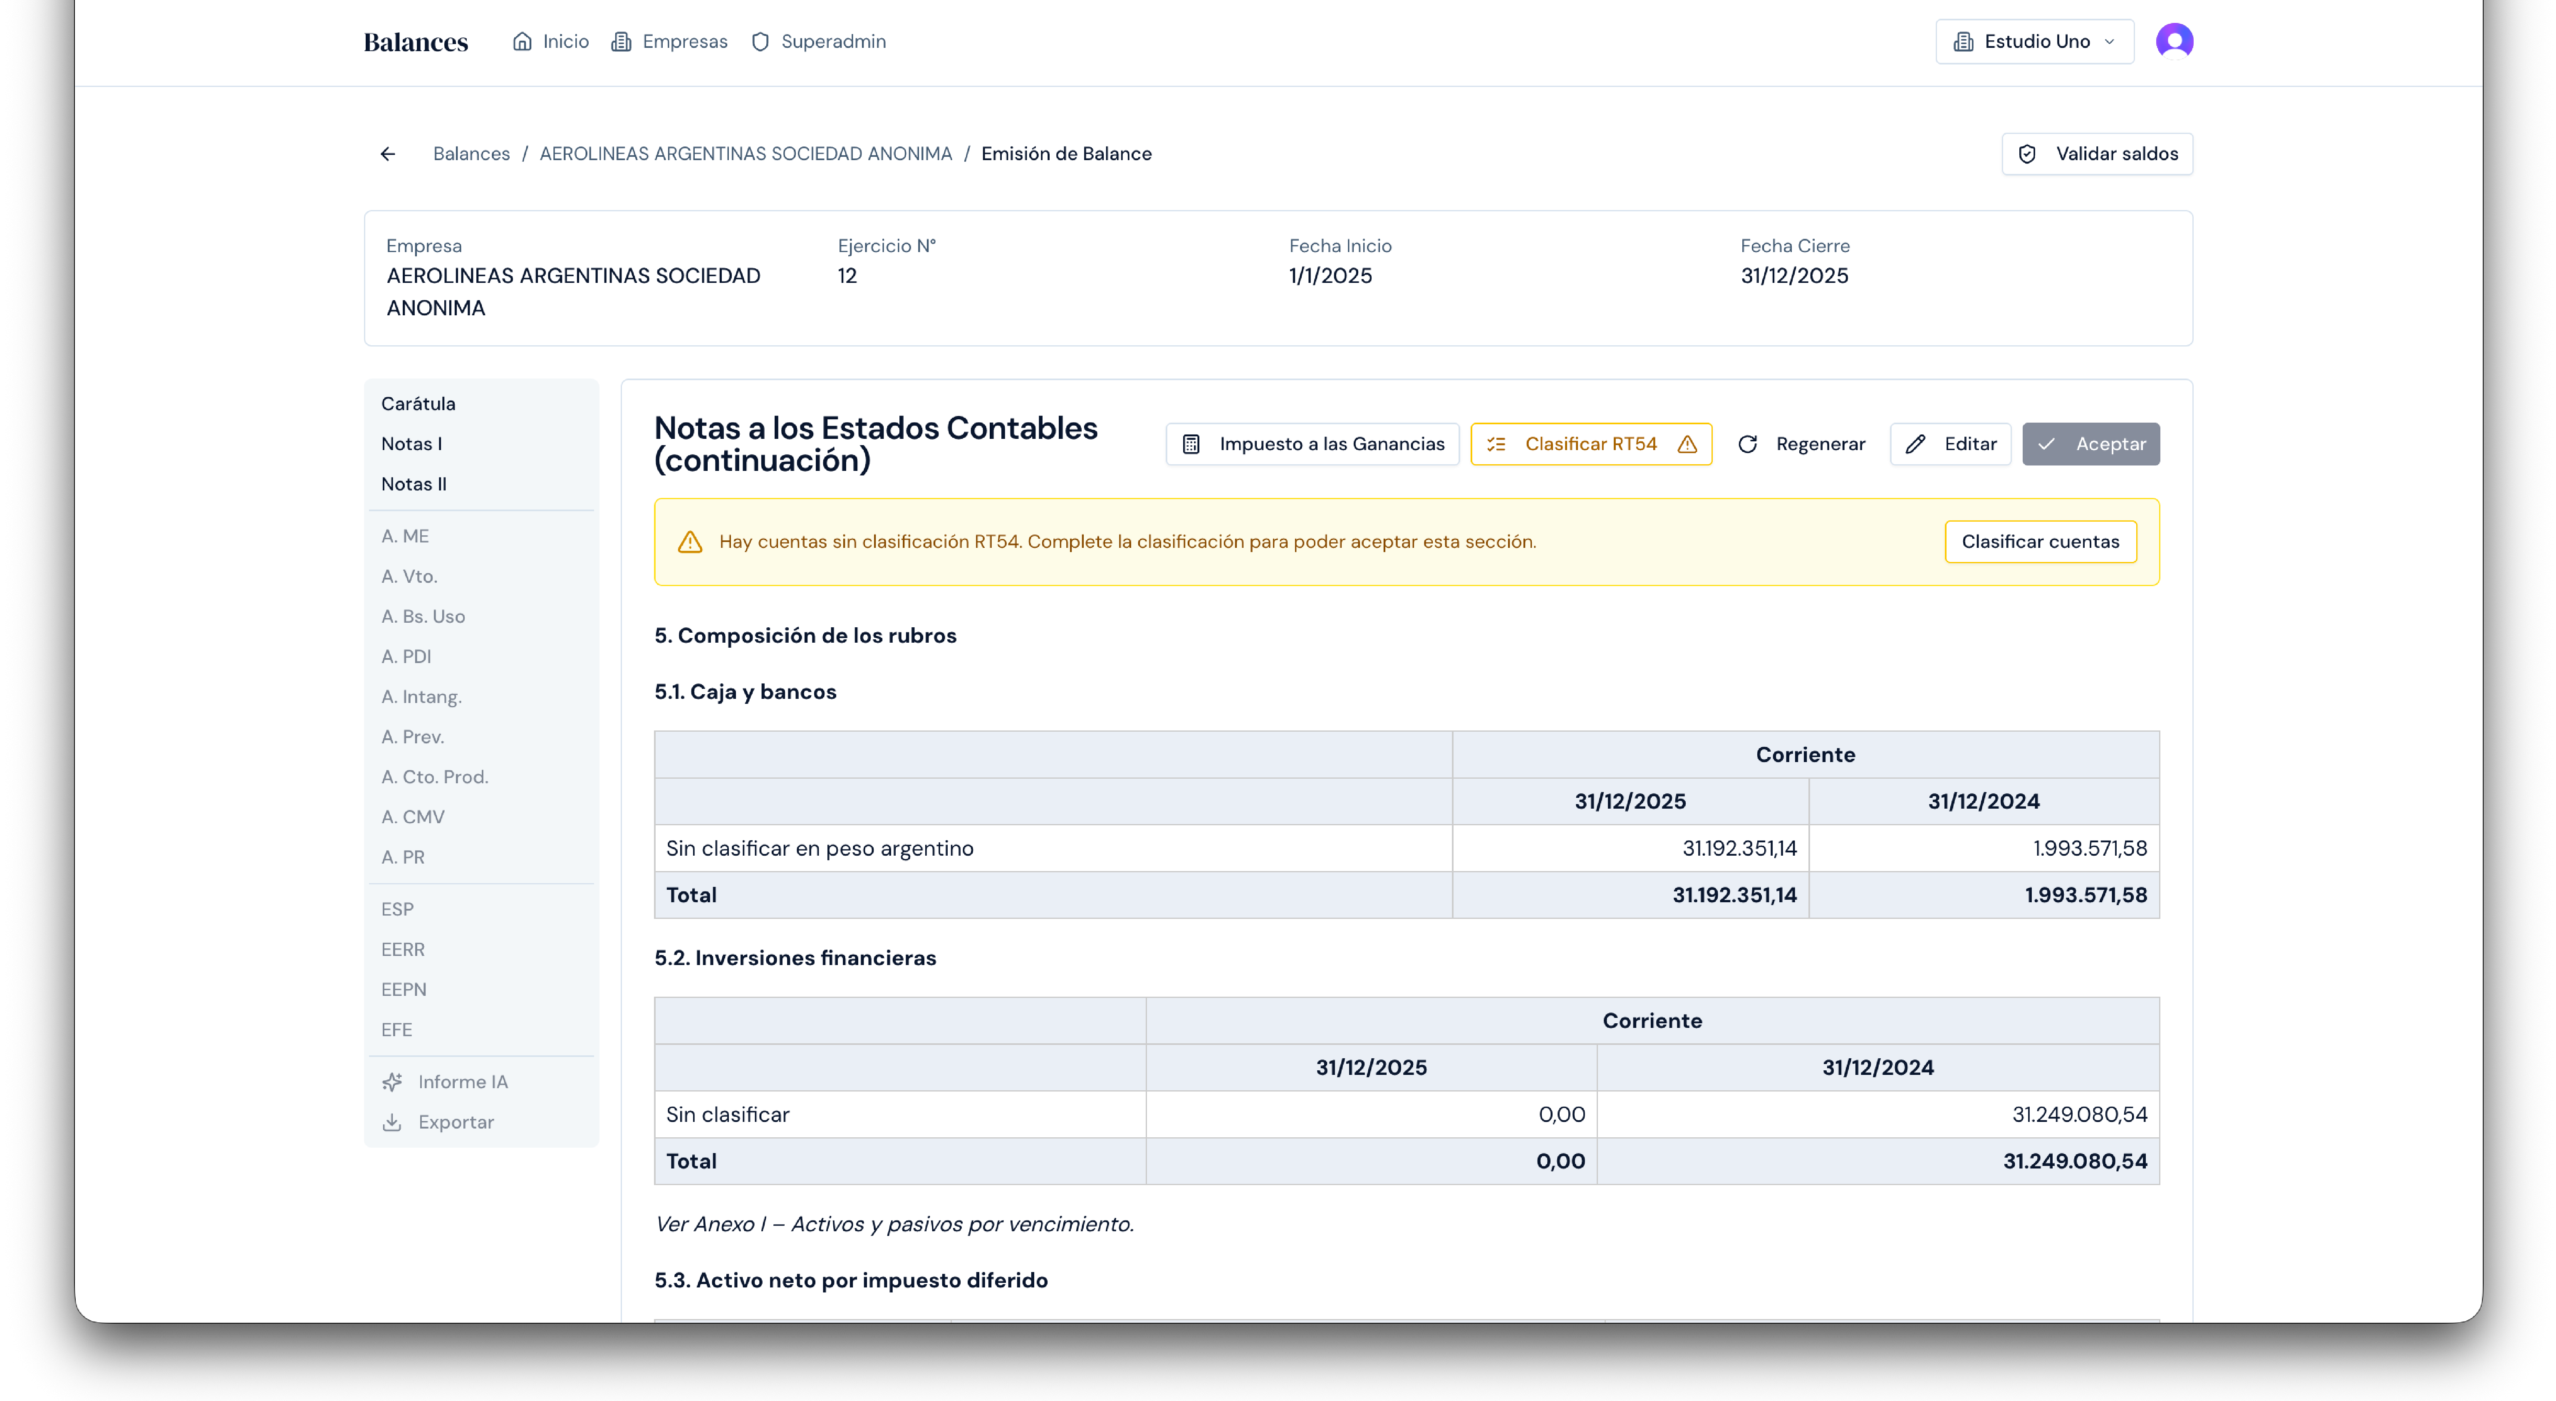2556x1401 pixels.
Task: Click the Informe IA sparkle icon
Action: click(393, 1082)
